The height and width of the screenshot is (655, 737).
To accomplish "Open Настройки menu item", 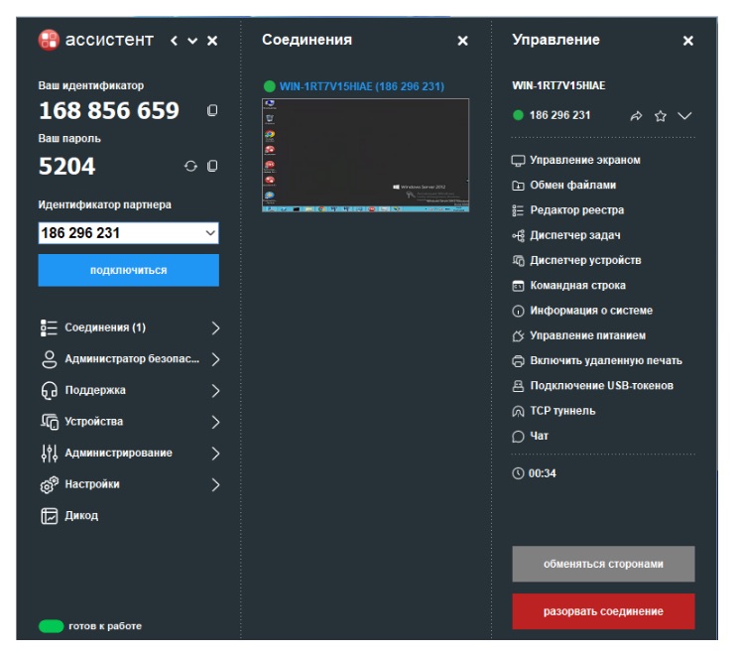I will [x=130, y=484].
